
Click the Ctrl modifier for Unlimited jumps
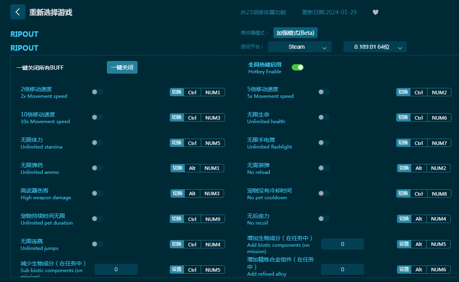192,244
